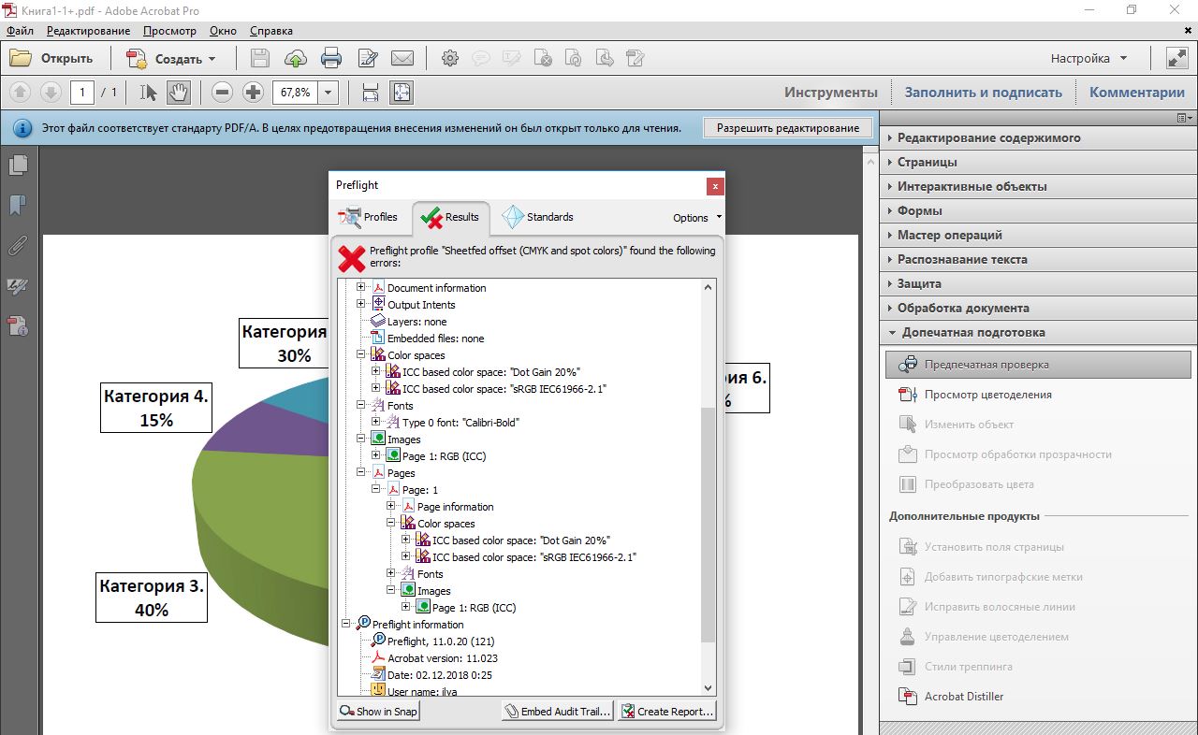Click the zoom in plus button

253,92
